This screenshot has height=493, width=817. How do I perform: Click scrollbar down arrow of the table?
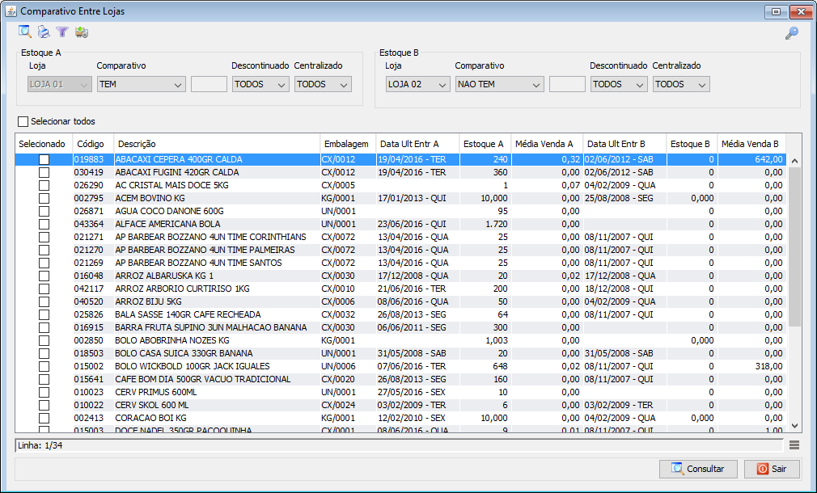click(794, 426)
